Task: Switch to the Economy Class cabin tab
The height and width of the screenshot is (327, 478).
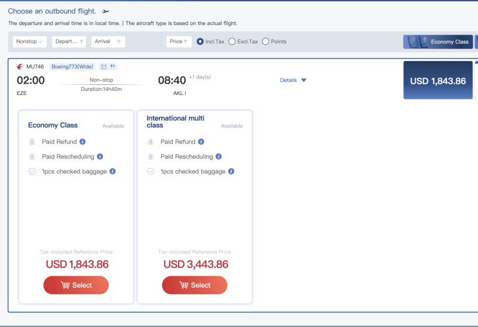Action: pyautogui.click(x=438, y=42)
